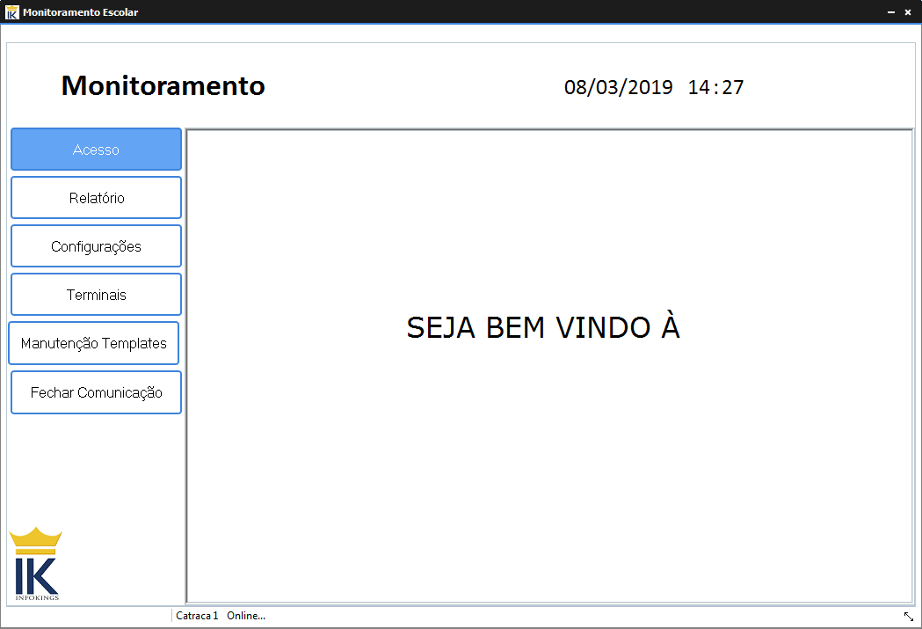922x629 pixels.
Task: Select the Terminais option
Action: 95,294
